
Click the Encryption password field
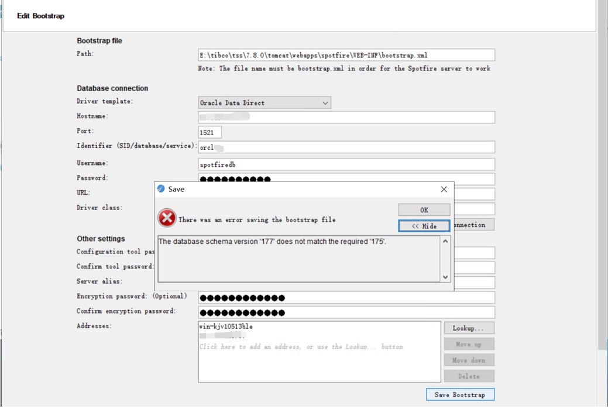click(346, 298)
